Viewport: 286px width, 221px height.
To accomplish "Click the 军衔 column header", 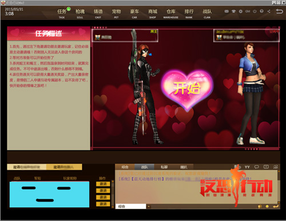I will pyautogui.click(x=37, y=178).
